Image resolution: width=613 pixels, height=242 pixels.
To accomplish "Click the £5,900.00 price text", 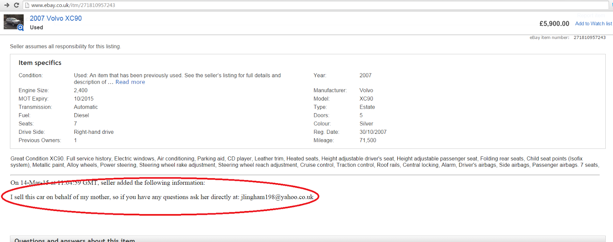I will 554,24.
